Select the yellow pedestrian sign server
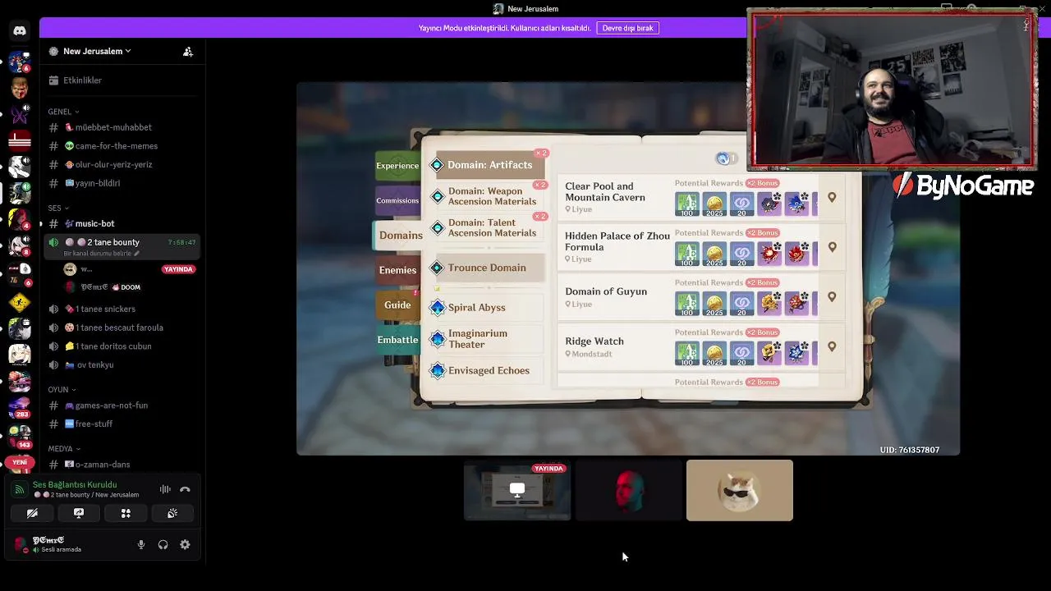Image resolution: width=1051 pixels, height=591 pixels. click(20, 302)
